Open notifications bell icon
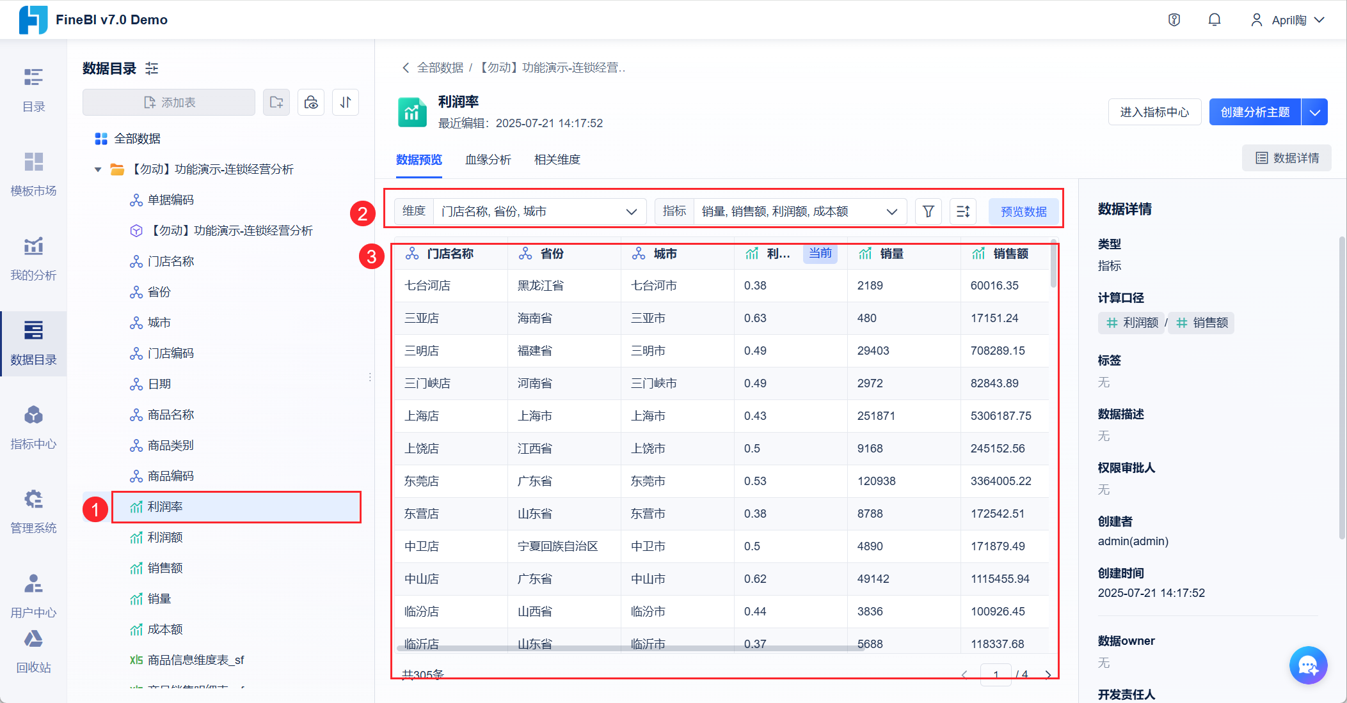Screen dimensions: 1347x703 [1214, 20]
